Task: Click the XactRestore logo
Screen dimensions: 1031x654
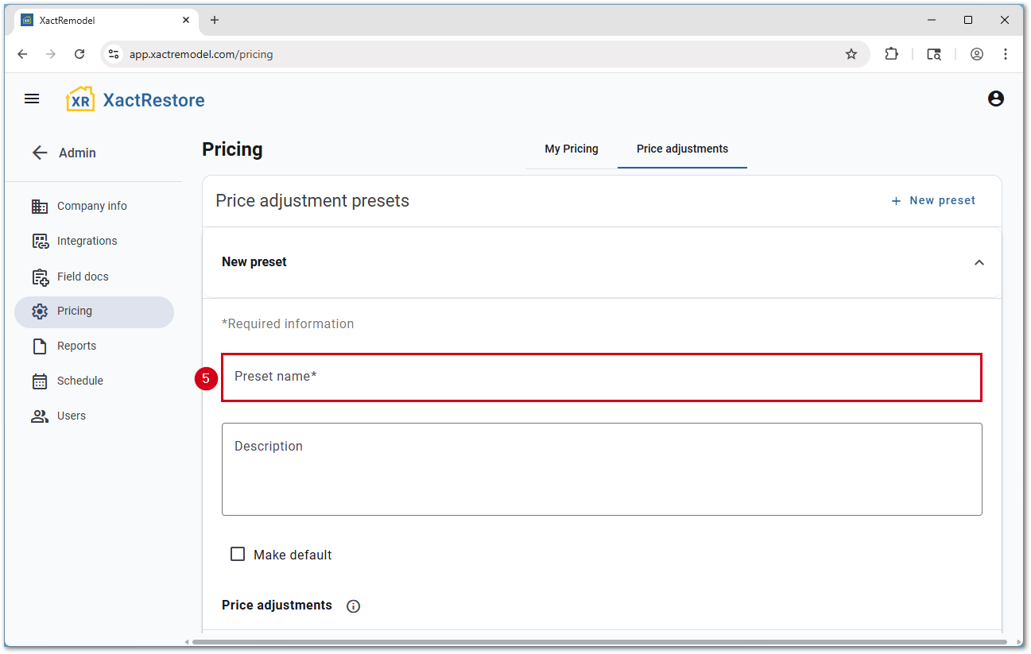Action: (x=135, y=100)
